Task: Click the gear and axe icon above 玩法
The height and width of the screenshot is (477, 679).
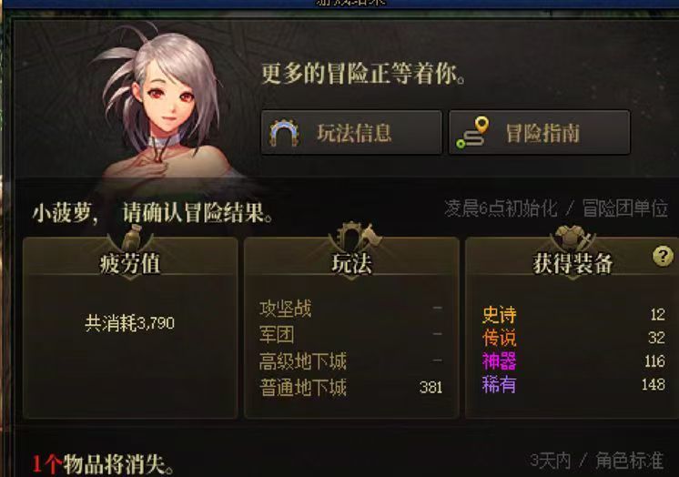Action: [x=355, y=236]
